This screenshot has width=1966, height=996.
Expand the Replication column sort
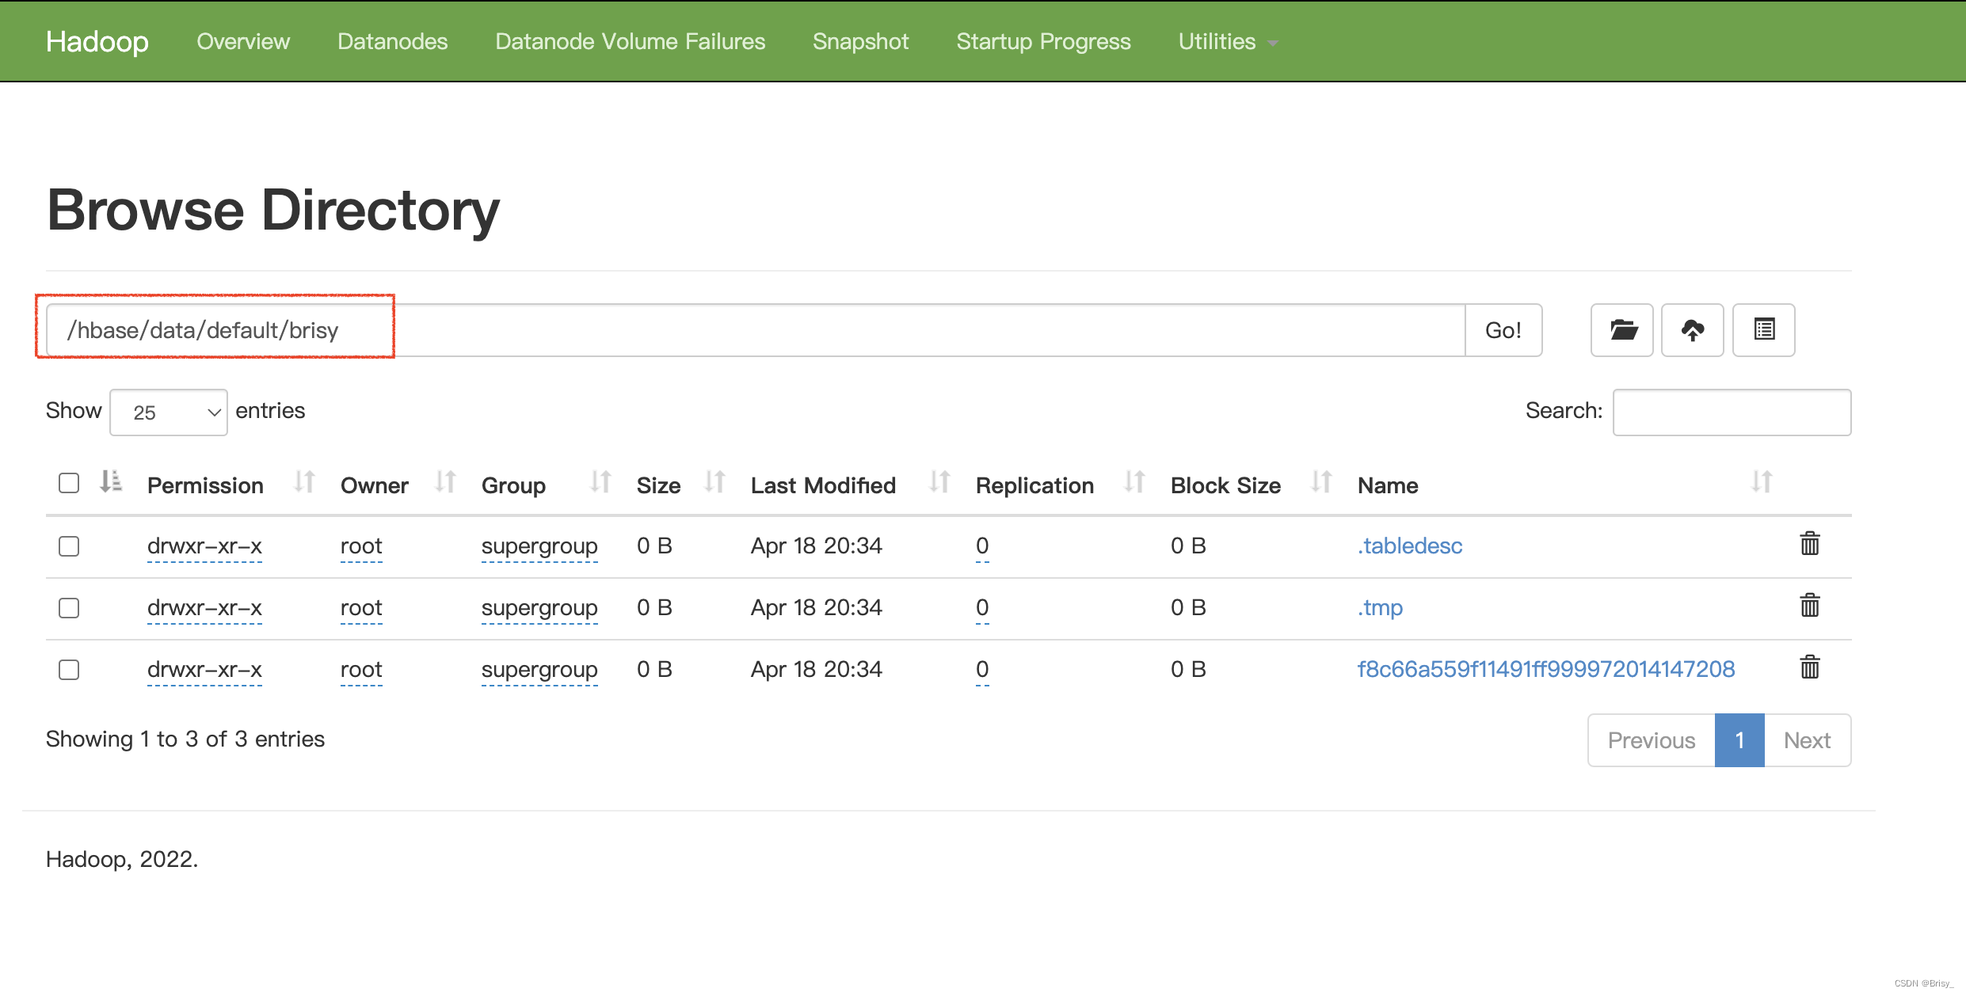point(1135,484)
